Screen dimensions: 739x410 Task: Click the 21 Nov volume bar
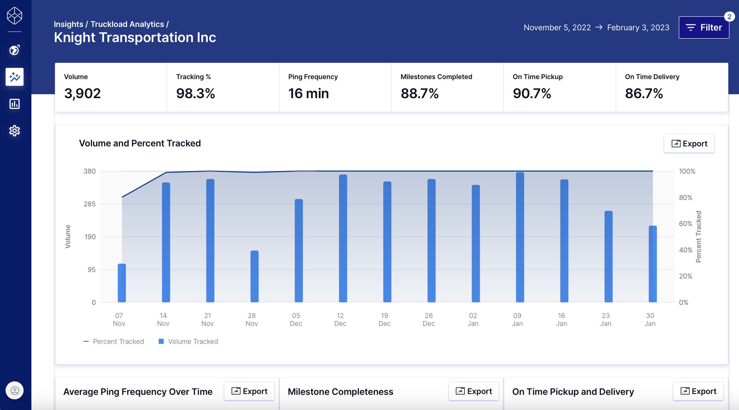[210, 240]
